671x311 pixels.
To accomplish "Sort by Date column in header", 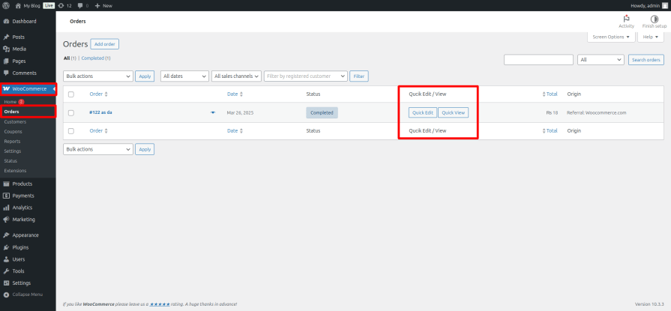I will (x=235, y=94).
